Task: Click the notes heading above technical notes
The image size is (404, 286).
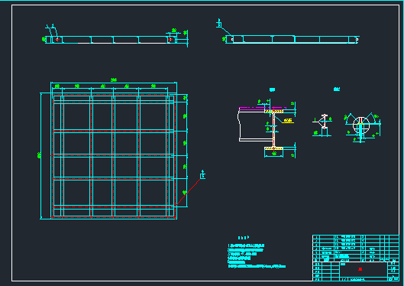Action: point(243,238)
